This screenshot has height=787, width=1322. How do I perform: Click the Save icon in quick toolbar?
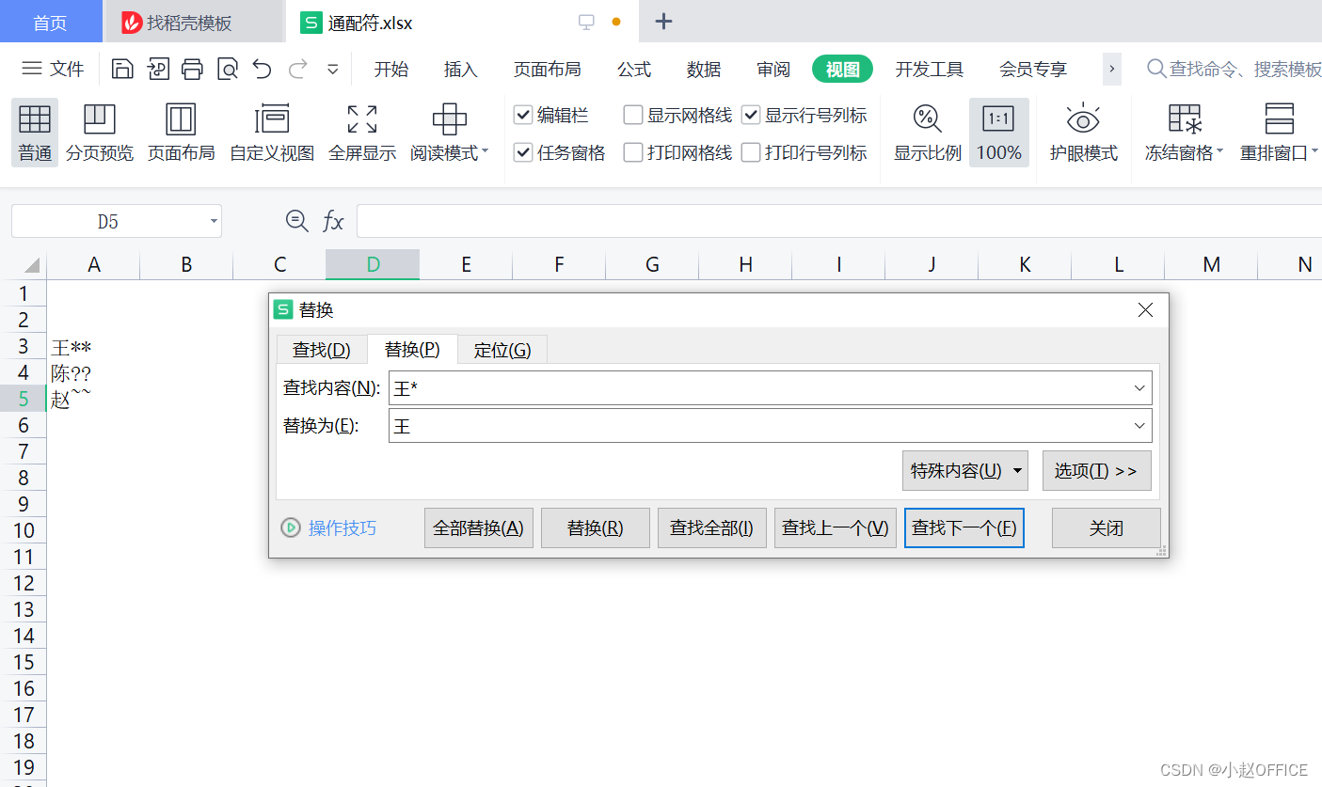pyautogui.click(x=121, y=69)
